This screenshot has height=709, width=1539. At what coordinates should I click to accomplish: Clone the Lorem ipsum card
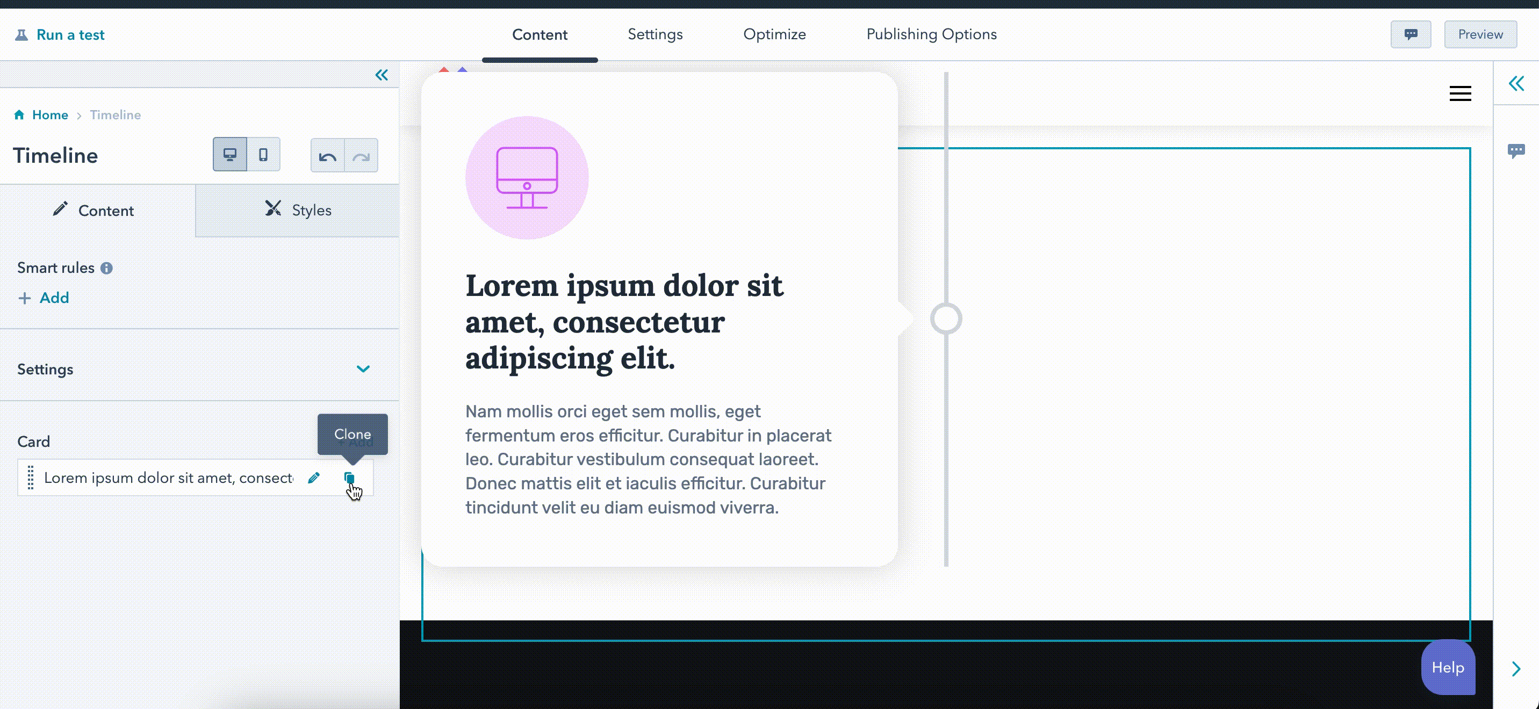(x=349, y=478)
